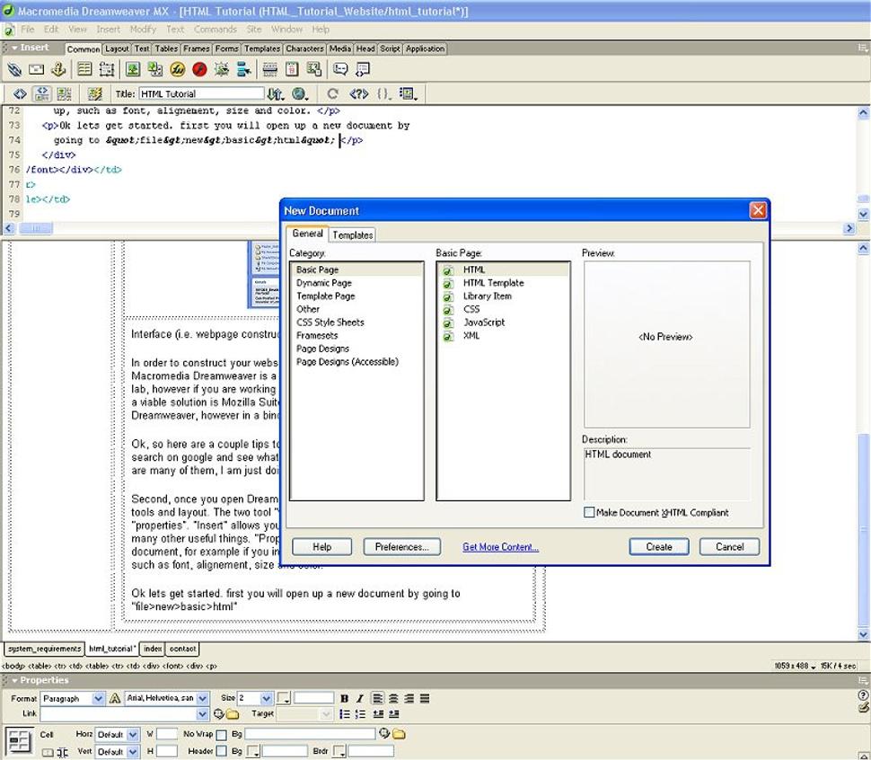
Task: Open the Size dropdown
Action: 267,698
